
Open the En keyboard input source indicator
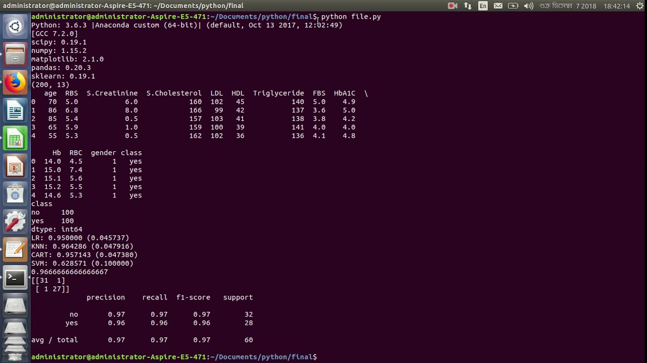pos(483,6)
